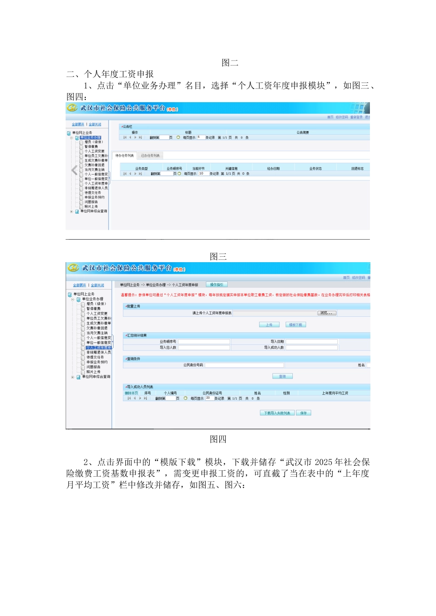Click 业务顺序号 input field in 图四
Screen dimensions: 436x616
204,341
